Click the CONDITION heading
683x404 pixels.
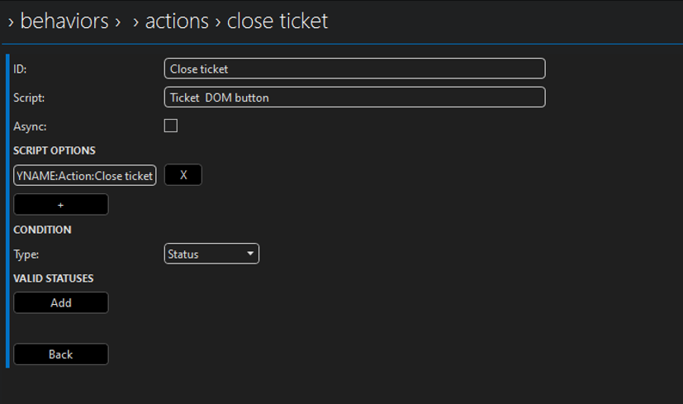42,230
